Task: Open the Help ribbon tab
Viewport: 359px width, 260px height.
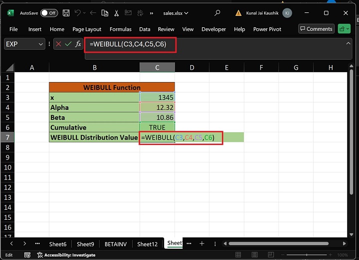Action: (239, 29)
